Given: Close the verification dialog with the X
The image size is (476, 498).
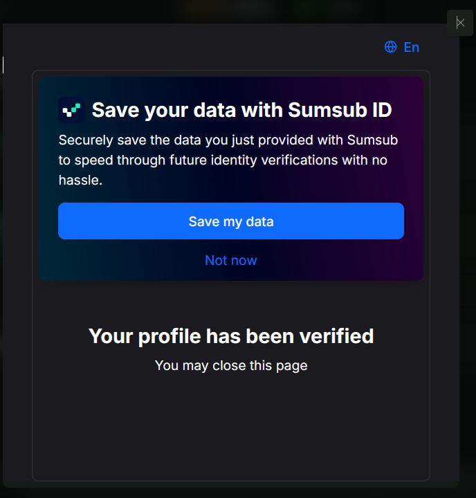Looking at the screenshot, I should pyautogui.click(x=460, y=23).
